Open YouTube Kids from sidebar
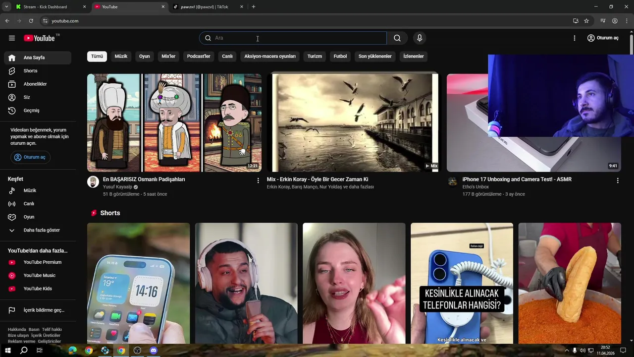The width and height of the screenshot is (634, 357). click(x=38, y=289)
